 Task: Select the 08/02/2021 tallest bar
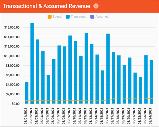32,63
